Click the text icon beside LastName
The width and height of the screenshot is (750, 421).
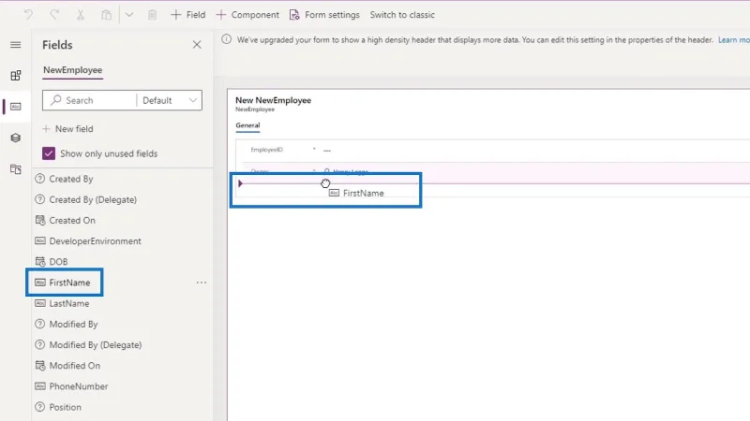40,303
